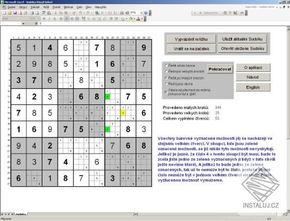Select radio option Řešit po malých krocích
290x221 pixels.
click(166, 78)
